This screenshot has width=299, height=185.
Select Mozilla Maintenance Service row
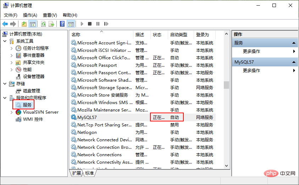coord(143,110)
